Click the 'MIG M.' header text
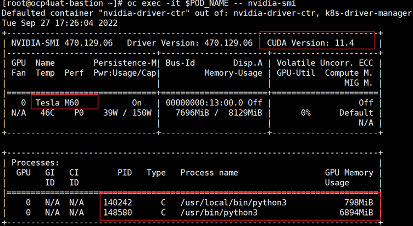Image resolution: width=413 pixels, height=226 pixels. 359,83
